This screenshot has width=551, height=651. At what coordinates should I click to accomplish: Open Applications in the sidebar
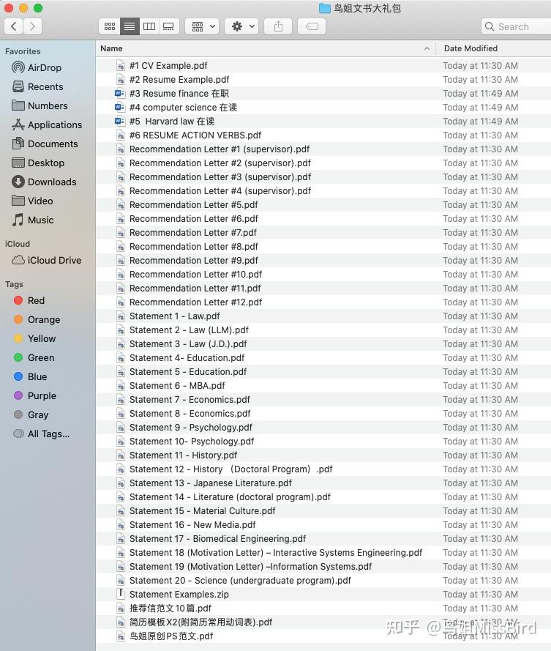(x=47, y=125)
